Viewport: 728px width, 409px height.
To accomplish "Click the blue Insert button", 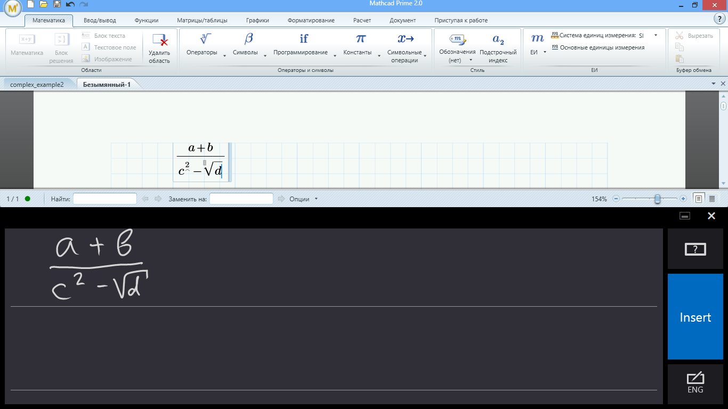I will [x=695, y=317].
